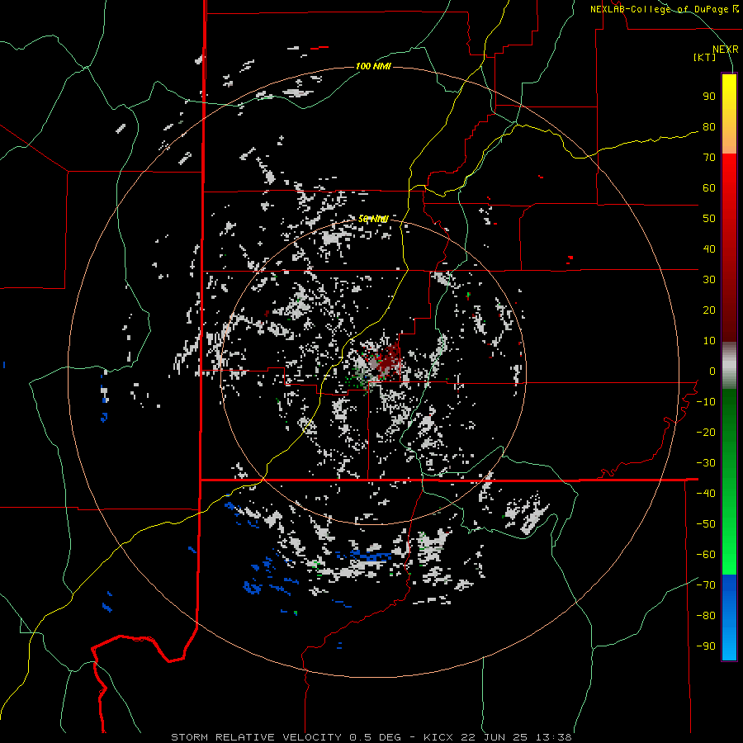Screen dimensions: 743x743
Task: Click the "13:38" time stamp
Action: click(555, 737)
